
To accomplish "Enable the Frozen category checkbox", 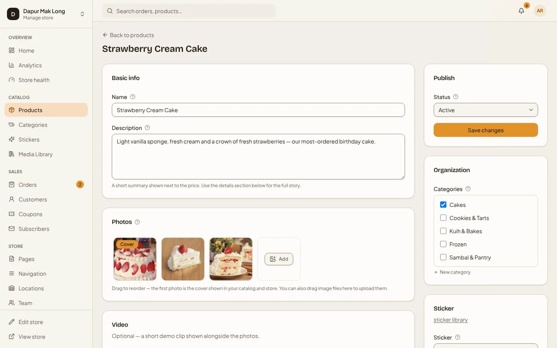I will pos(443,244).
